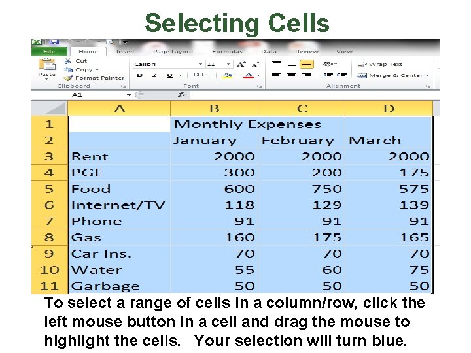Center text horizontally in Alignment group

pos(291,75)
